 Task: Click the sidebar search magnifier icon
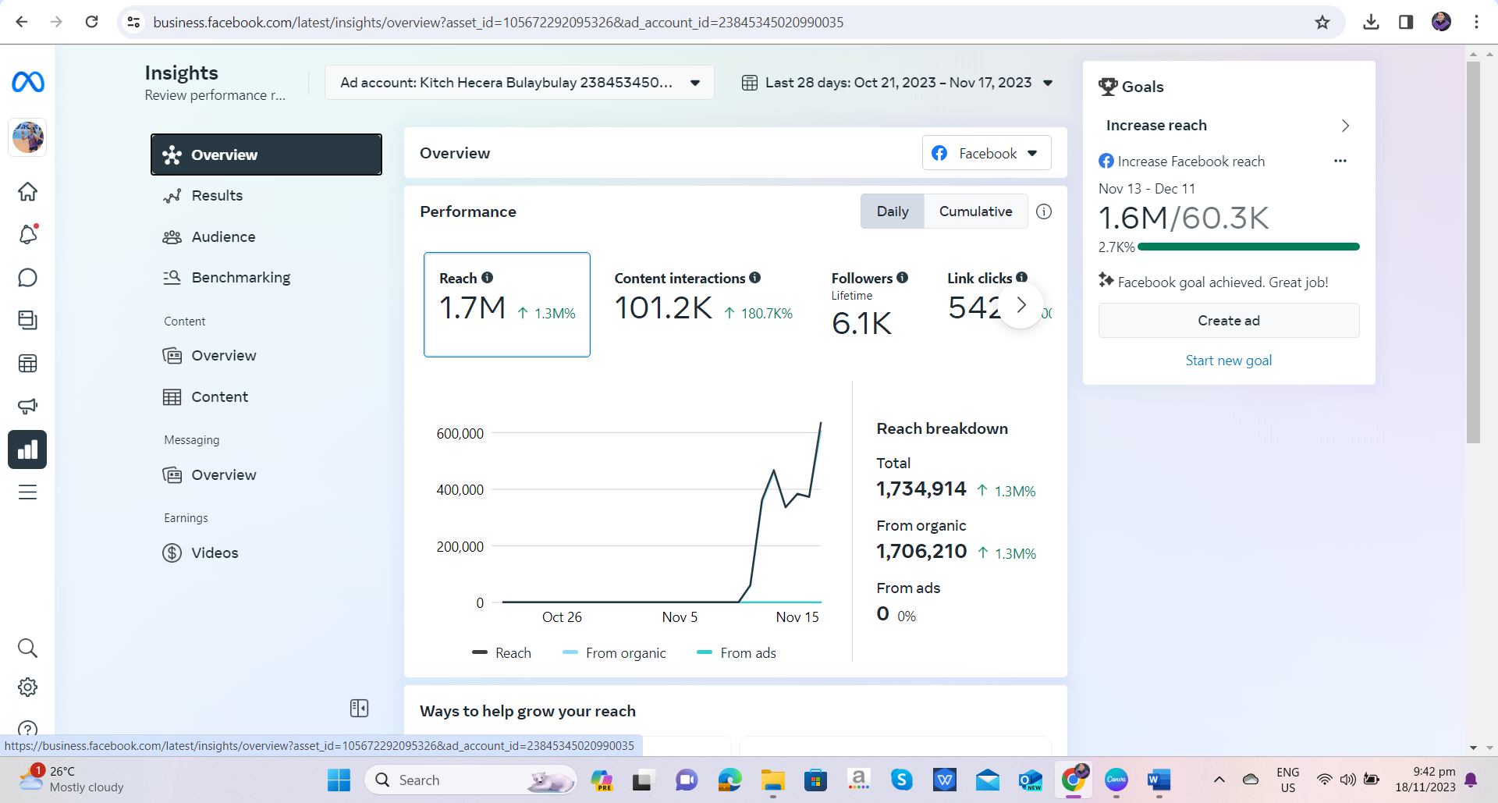28,648
